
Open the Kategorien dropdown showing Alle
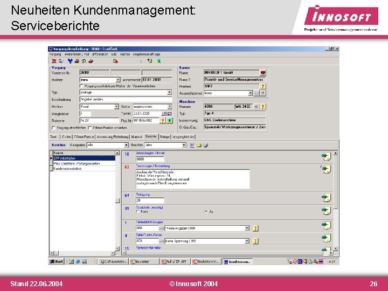pos(126,145)
